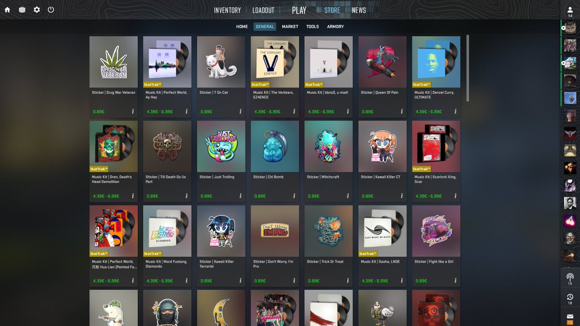The height and width of the screenshot is (326, 580).
Task: Show info for Sticker Drug War Veteran
Action: (x=133, y=112)
